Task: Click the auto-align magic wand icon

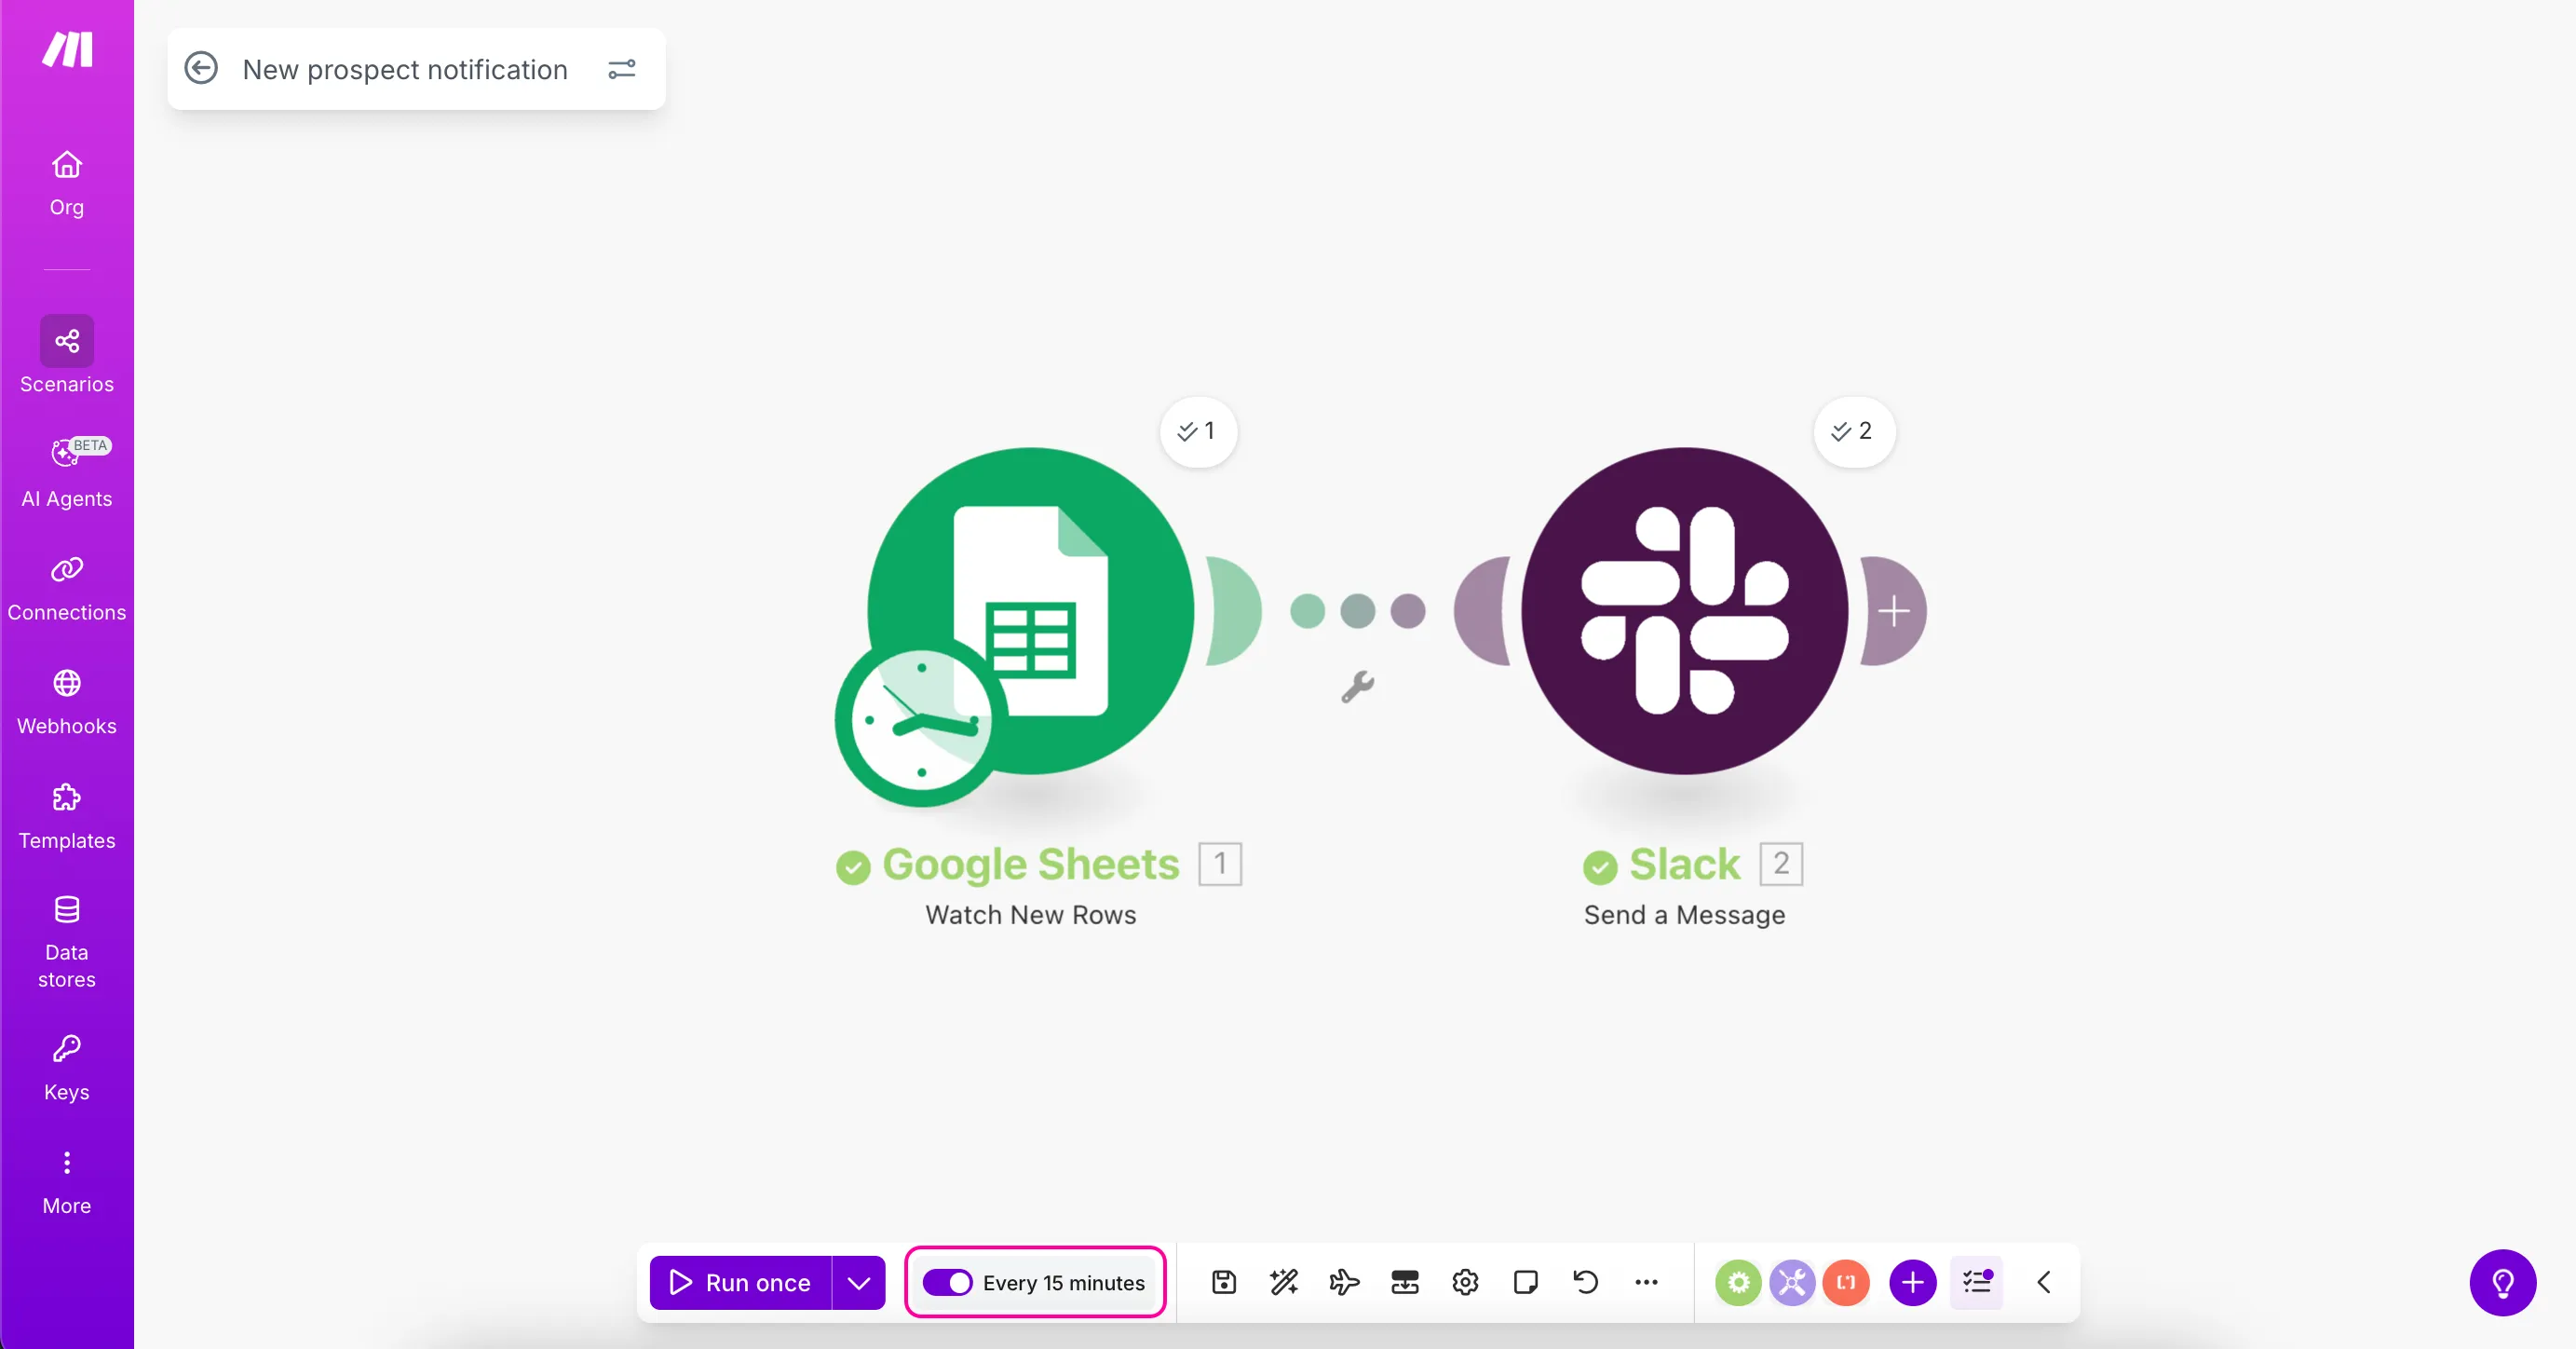Action: click(x=1284, y=1282)
